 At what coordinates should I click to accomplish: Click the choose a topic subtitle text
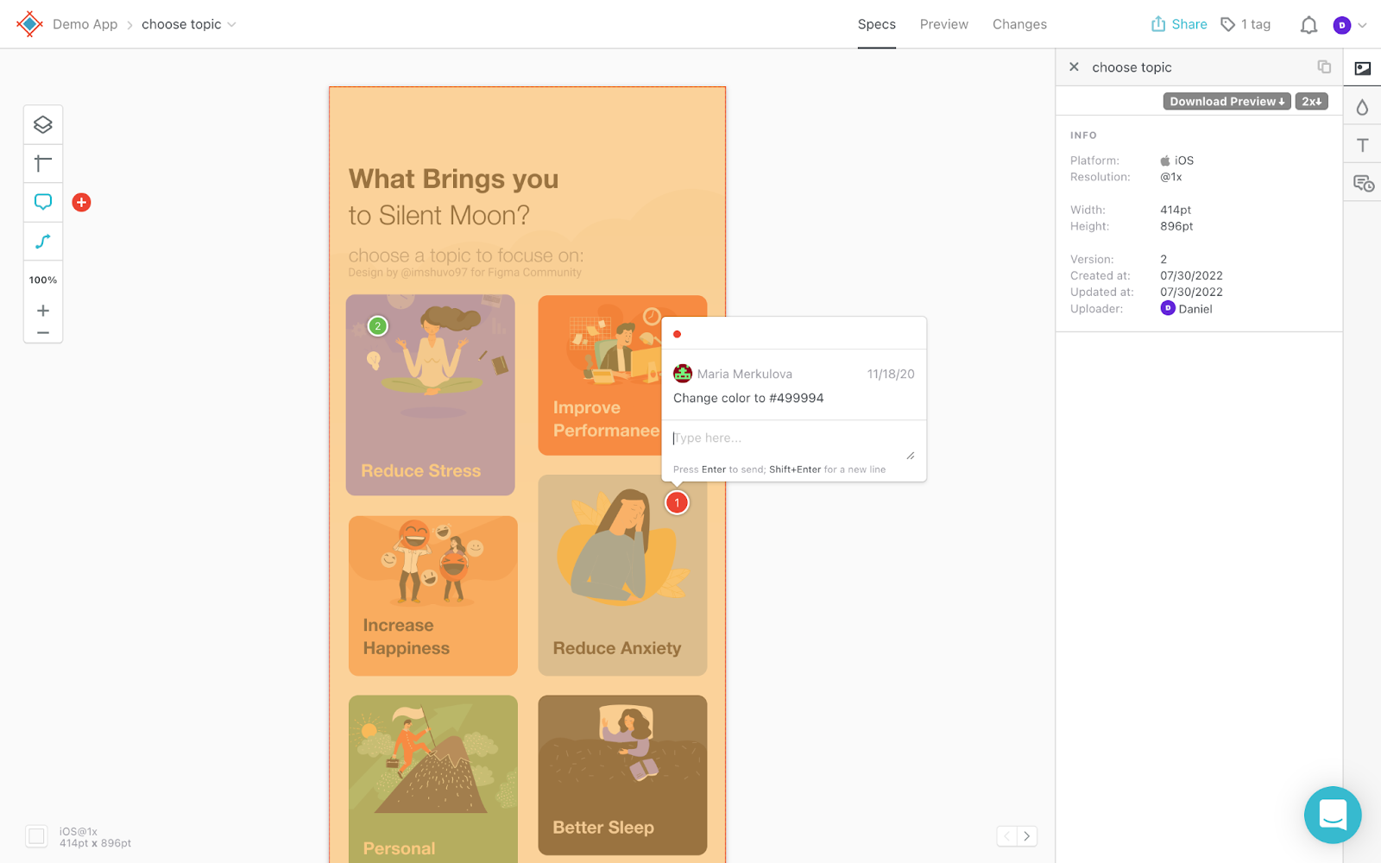tap(466, 255)
